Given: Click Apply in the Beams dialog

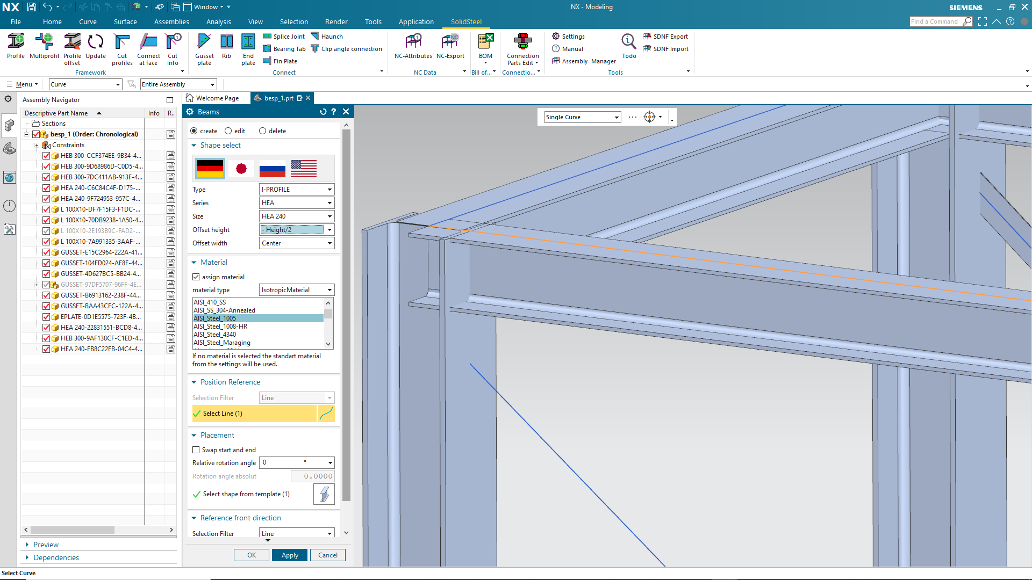Looking at the screenshot, I should click(x=289, y=555).
